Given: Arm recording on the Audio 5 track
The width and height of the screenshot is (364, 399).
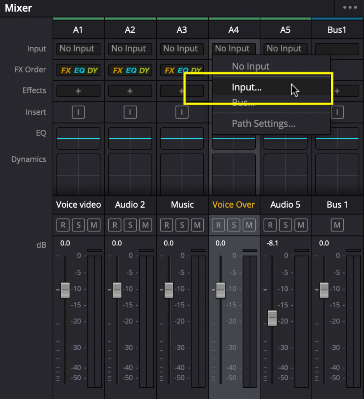Looking at the screenshot, I should pyautogui.click(x=270, y=225).
